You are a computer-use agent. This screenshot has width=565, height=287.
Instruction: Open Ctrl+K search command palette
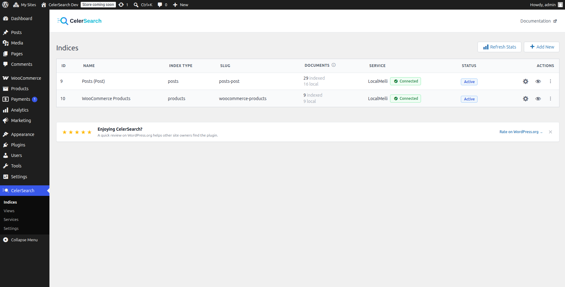(143, 5)
